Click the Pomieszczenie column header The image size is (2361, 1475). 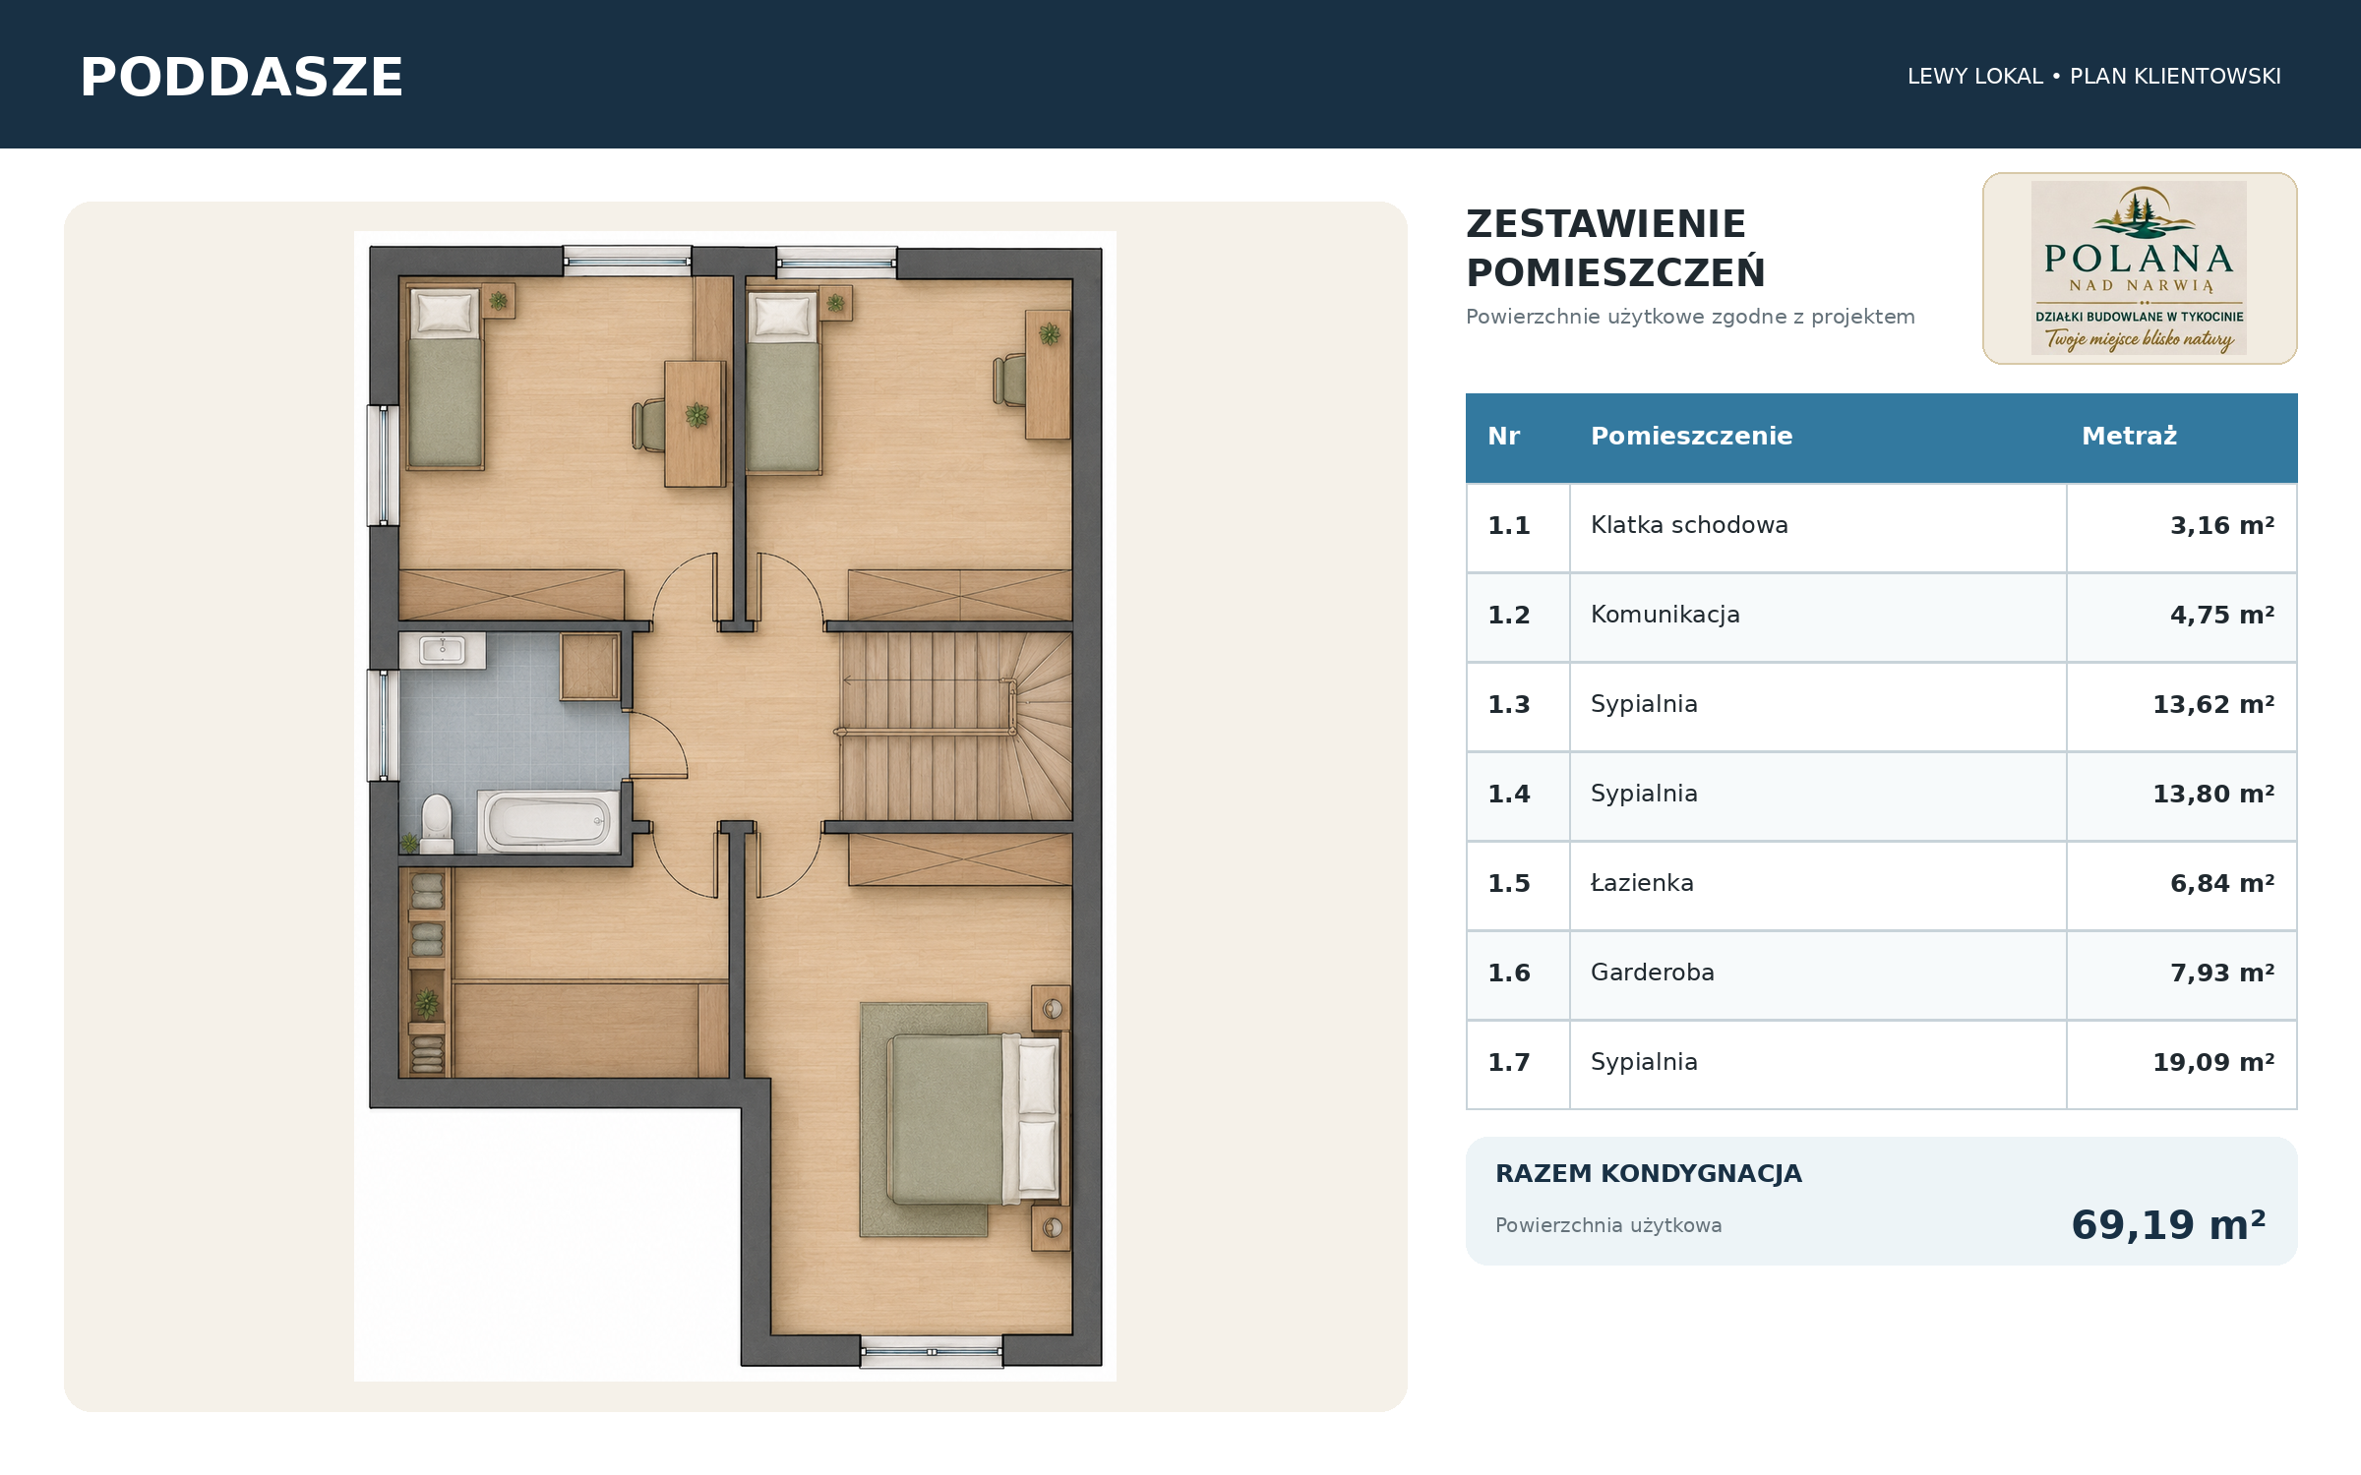[1691, 436]
